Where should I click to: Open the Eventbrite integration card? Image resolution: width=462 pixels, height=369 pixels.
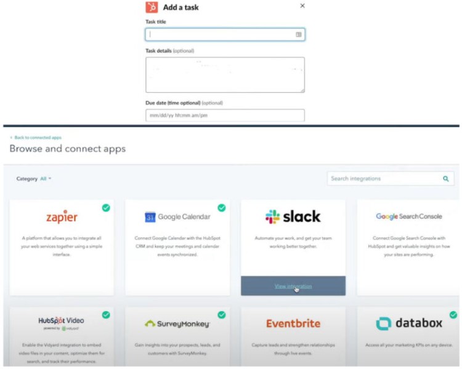(x=293, y=336)
